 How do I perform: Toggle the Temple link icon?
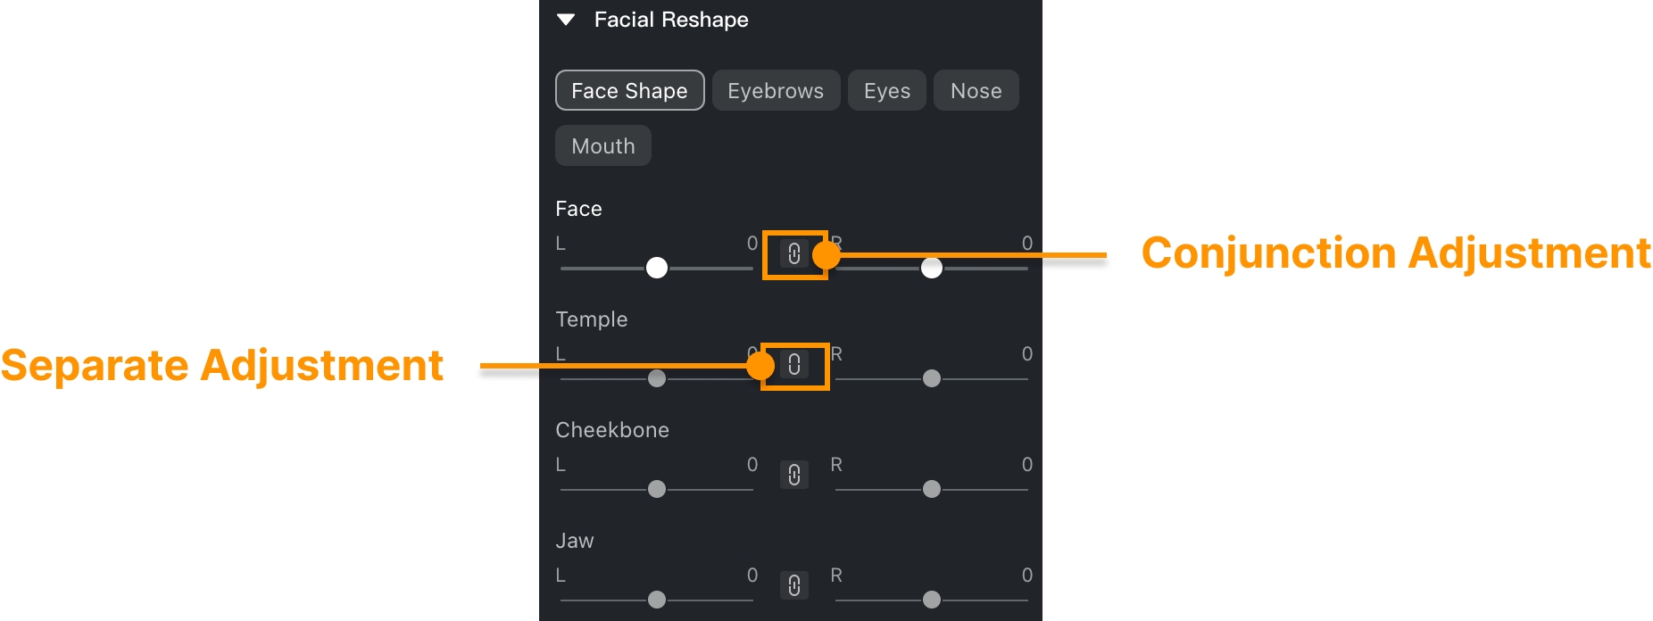(x=793, y=365)
